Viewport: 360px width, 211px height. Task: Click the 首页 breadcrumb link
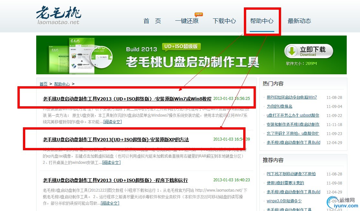click(x=43, y=84)
